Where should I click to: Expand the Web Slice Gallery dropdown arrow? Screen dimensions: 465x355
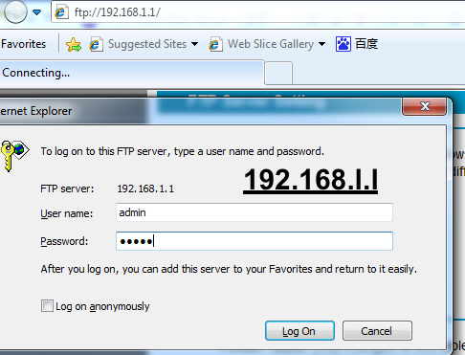[x=321, y=44]
